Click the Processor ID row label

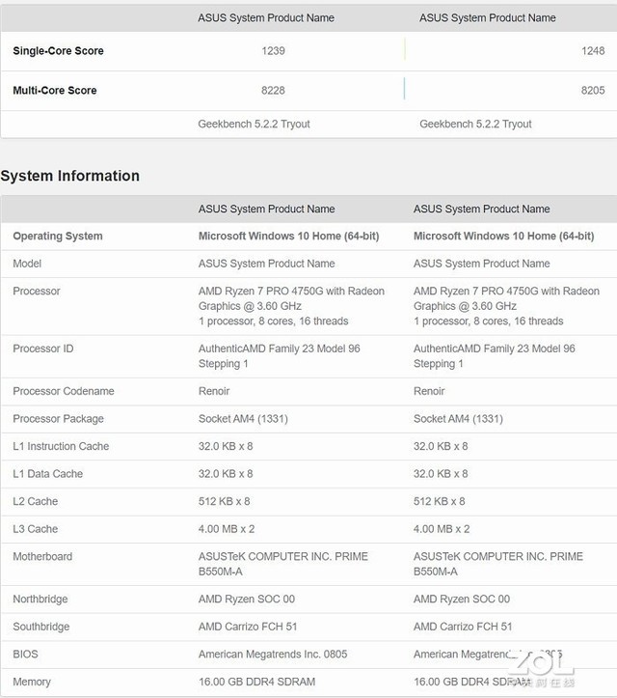42,349
